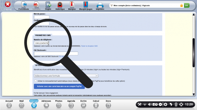Image resolution: width=197 pixels, height=110 pixels.
Task: Click Acheter avec une carte bancaire ou PayPal
Action: point(59,86)
